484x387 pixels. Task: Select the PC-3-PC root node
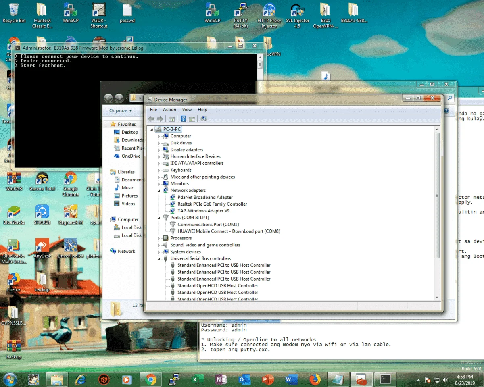(172, 129)
